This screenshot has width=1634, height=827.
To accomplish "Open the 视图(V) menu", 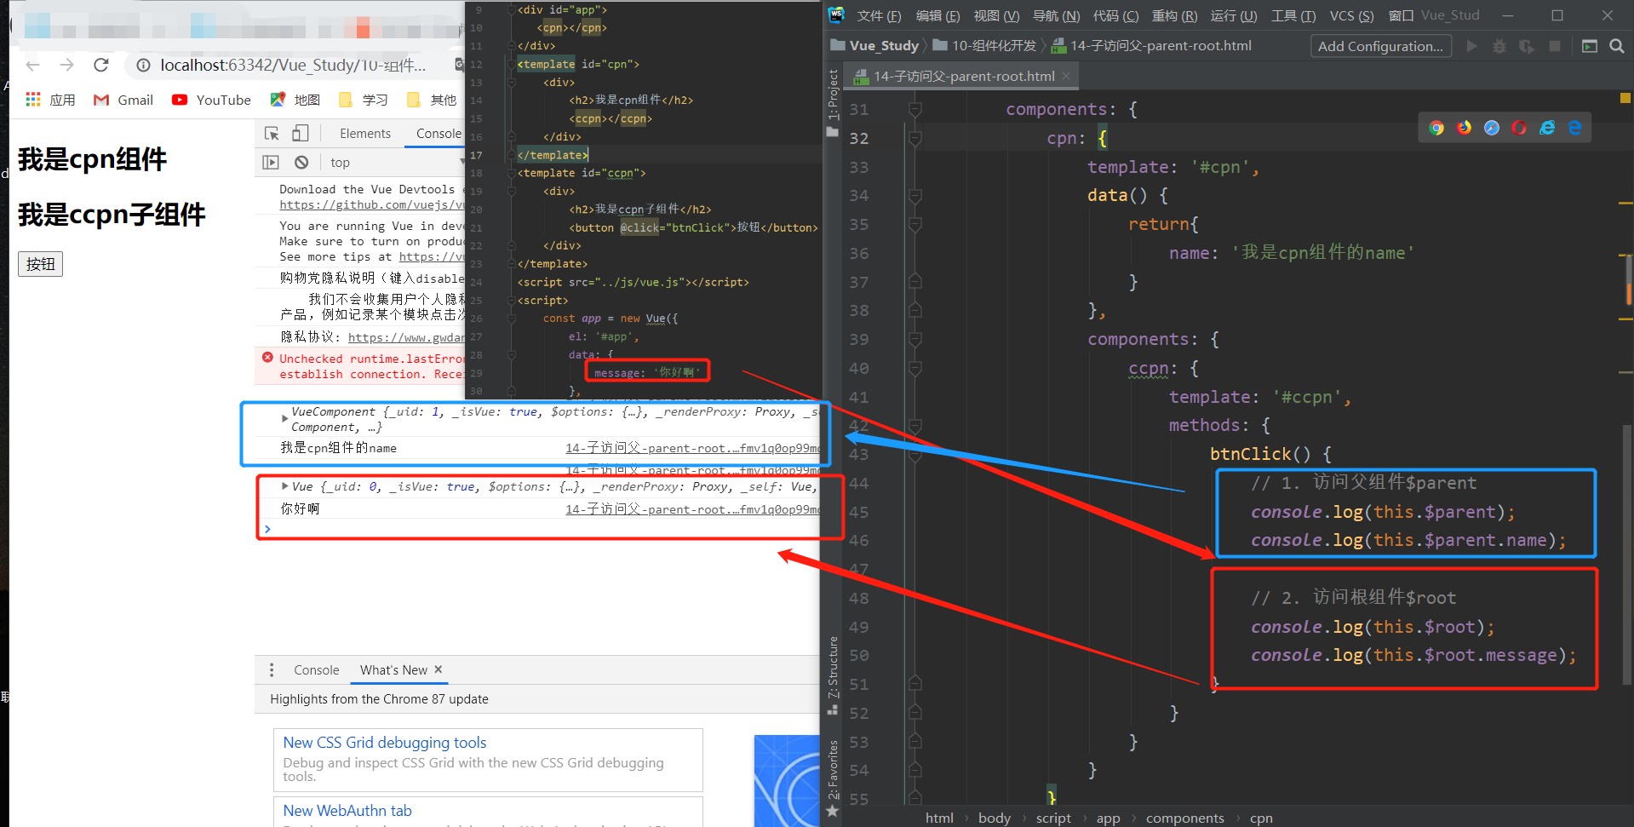I will click(996, 15).
